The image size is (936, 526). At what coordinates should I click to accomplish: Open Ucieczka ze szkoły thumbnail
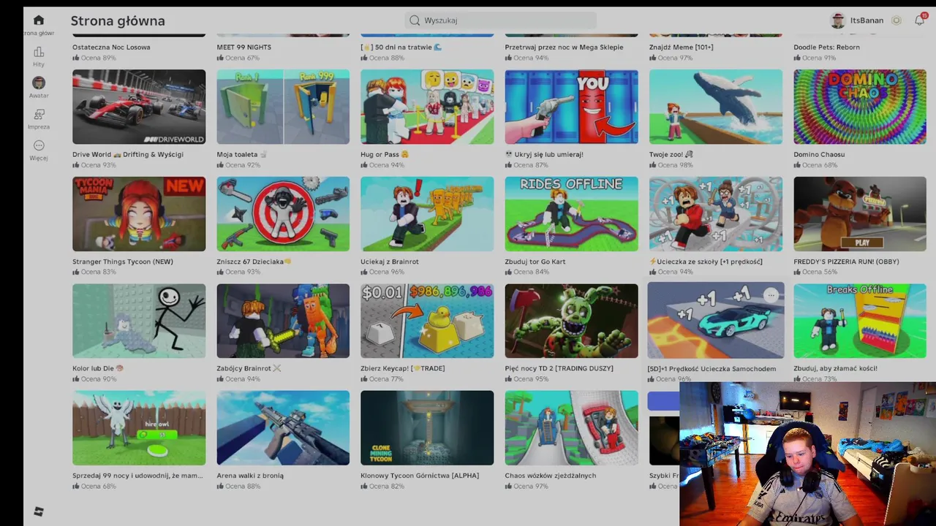click(x=716, y=214)
